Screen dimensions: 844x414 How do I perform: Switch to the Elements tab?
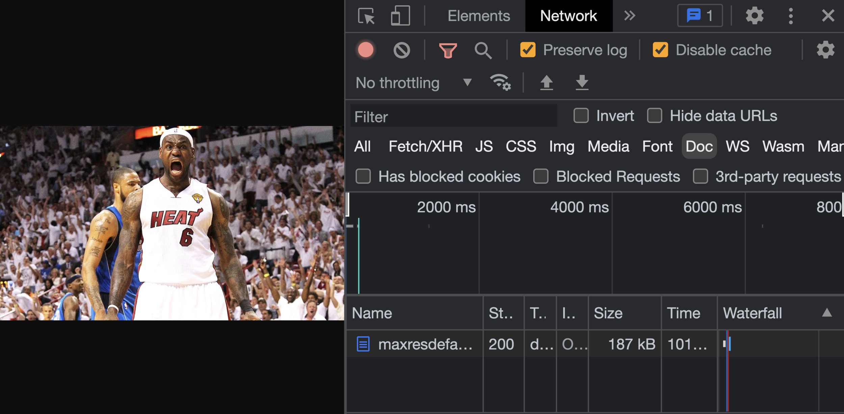pos(478,16)
